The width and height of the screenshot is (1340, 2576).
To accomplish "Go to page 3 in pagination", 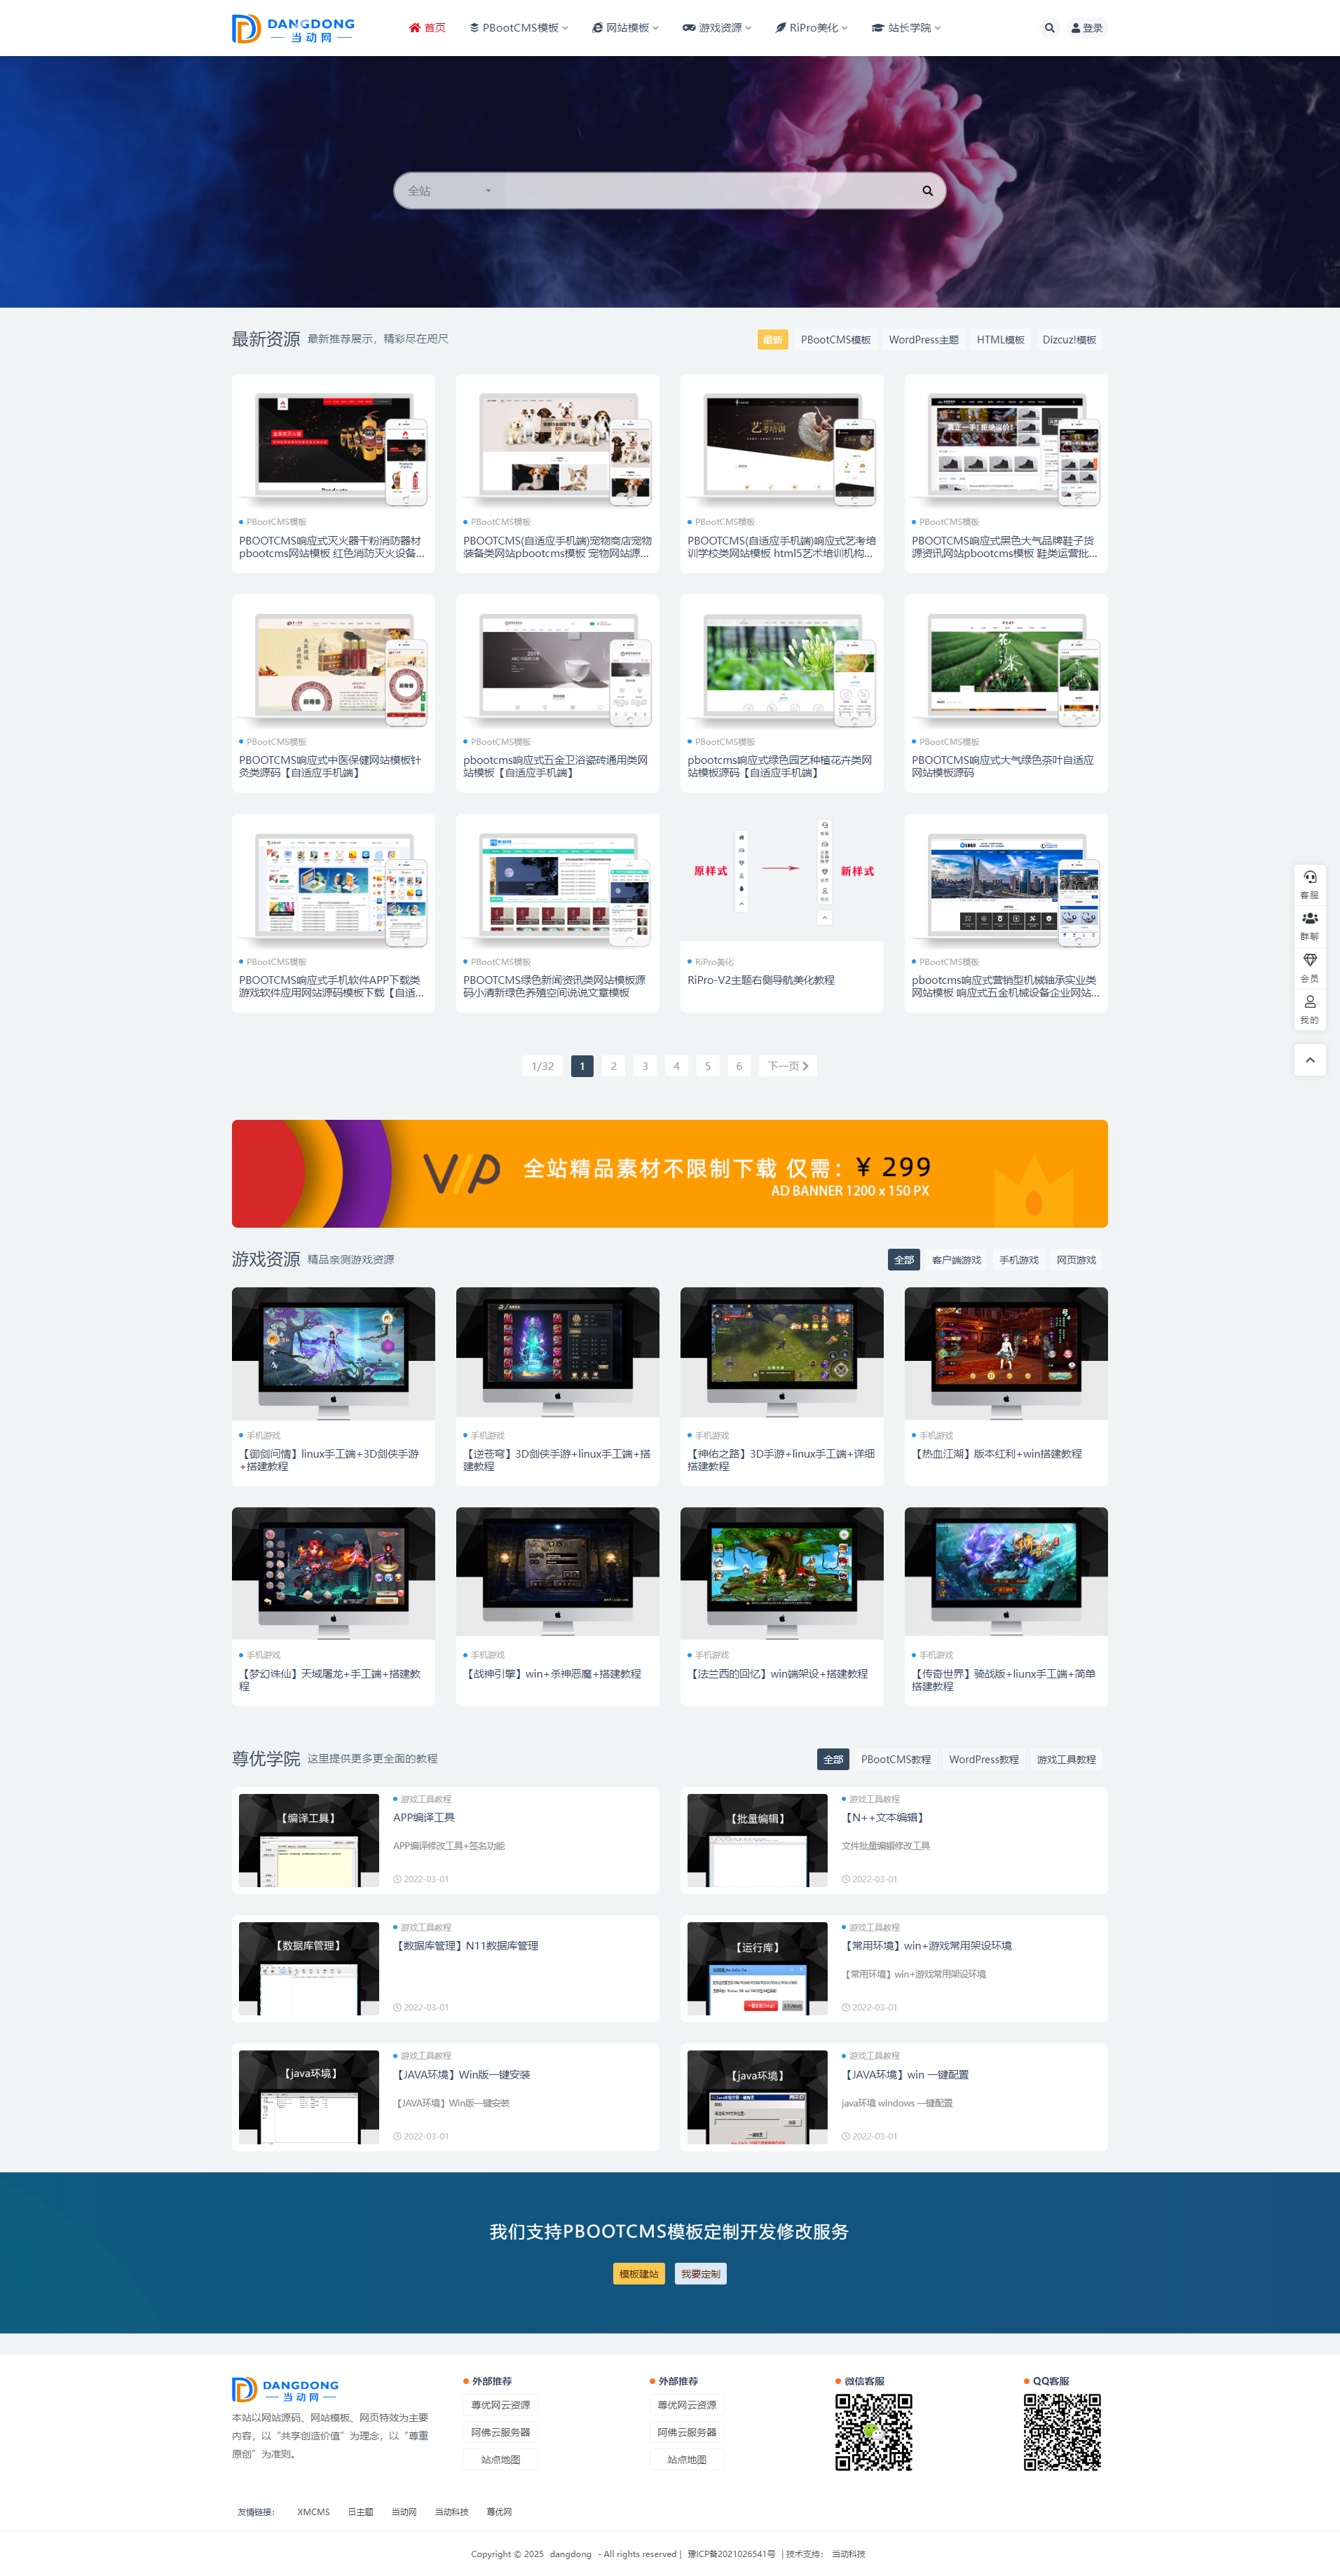I will coord(645,1066).
